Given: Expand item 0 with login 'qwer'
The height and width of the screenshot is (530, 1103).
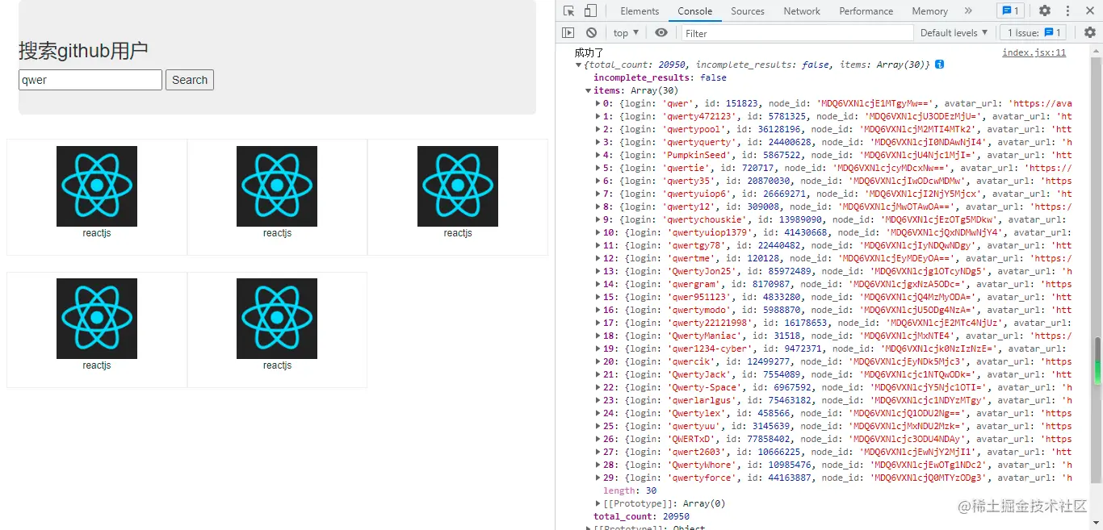Looking at the screenshot, I should pyautogui.click(x=598, y=104).
